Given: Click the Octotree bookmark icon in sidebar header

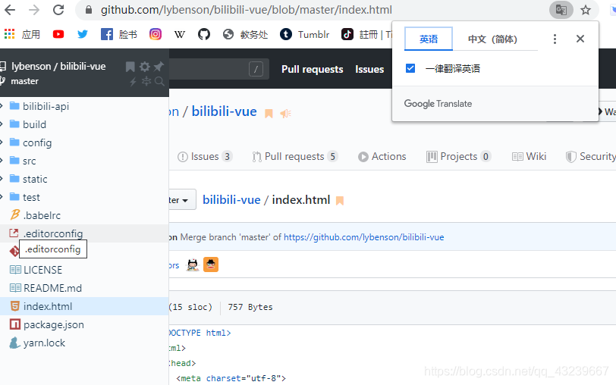Looking at the screenshot, I should click(130, 67).
